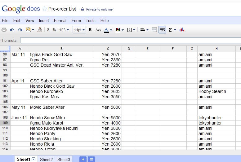
Task: Select row 109 header
Action: pyautogui.click(x=5, y=123)
